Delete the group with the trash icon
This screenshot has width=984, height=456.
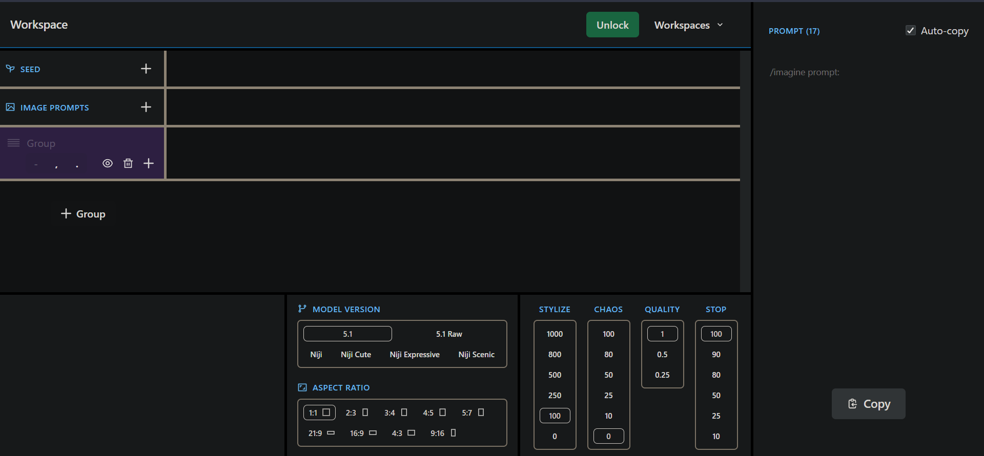coord(128,163)
